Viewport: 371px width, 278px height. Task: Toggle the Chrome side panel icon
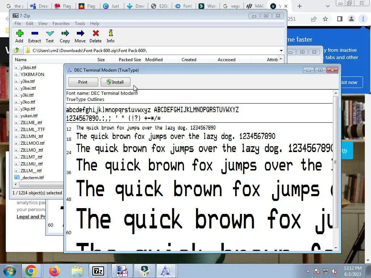(340, 19)
